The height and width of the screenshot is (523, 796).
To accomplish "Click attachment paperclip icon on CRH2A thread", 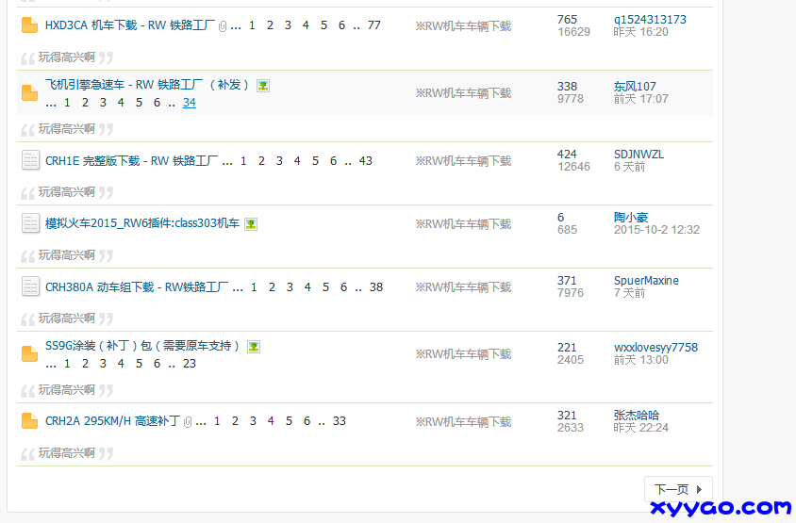I will click(188, 421).
